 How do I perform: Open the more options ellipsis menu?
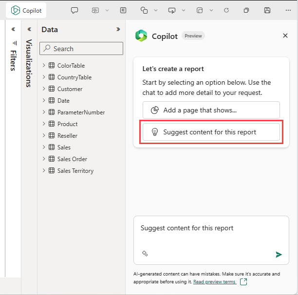pyautogui.click(x=288, y=10)
